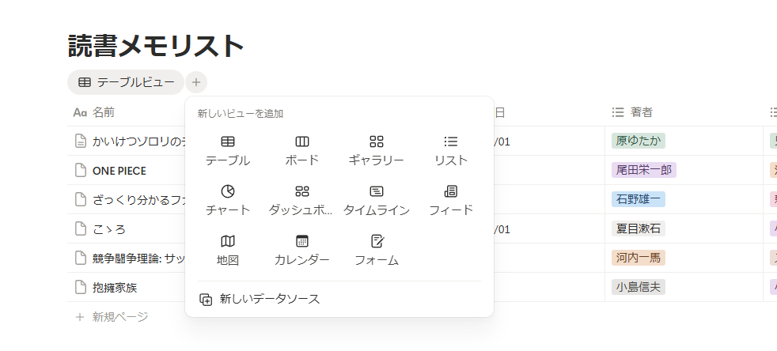
Task: Select the タイムライン view icon
Action: click(x=376, y=191)
